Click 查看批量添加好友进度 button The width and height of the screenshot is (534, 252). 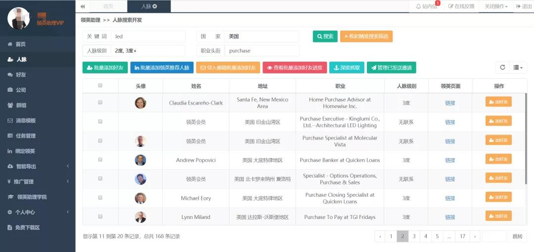pyautogui.click(x=295, y=68)
